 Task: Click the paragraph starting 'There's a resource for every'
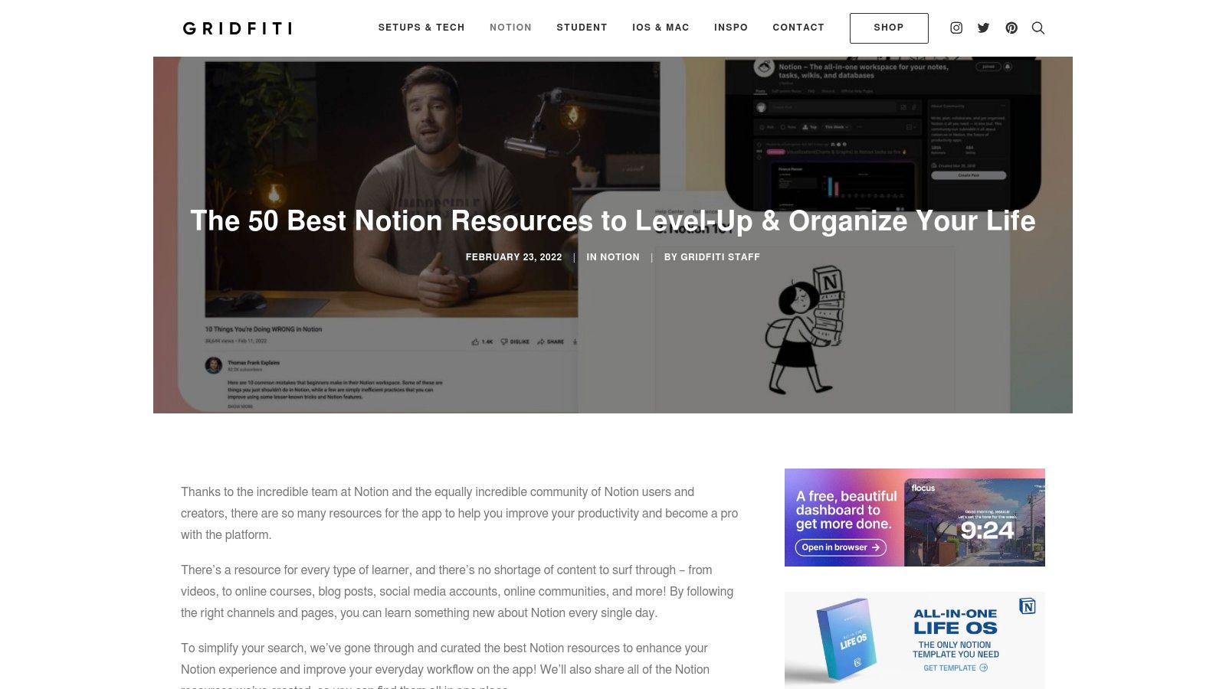(457, 591)
